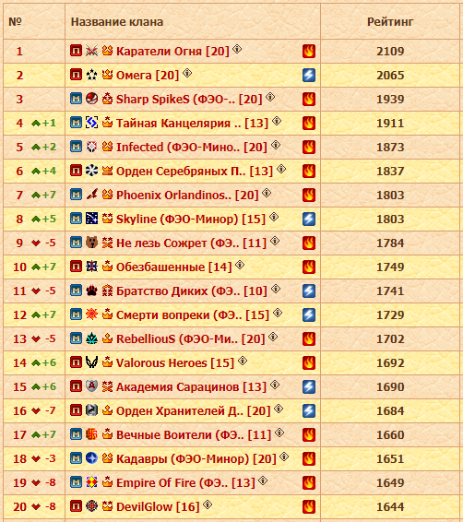463x522 pixels.
Task: Click the bear emblem of Не лезь Сожрет
Action: point(91,243)
